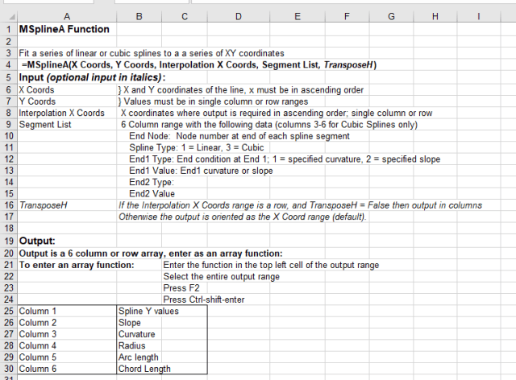Screen dimensions: 516x380
Task: Select column C header
Action: pos(185,16)
